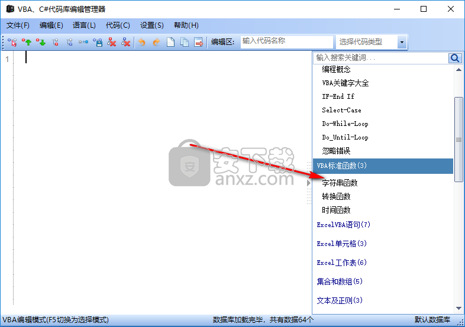Open the 代码(C) menu
The height and width of the screenshot is (327, 465).
[118, 25]
